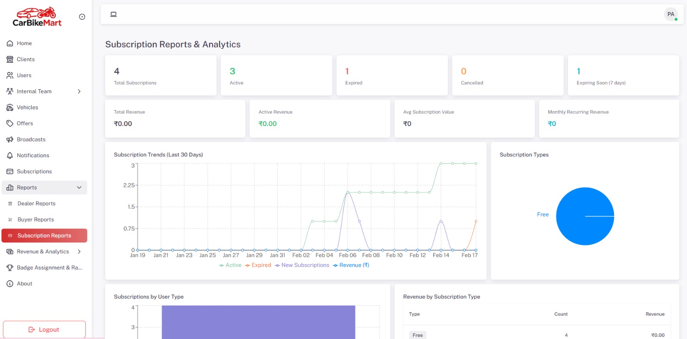Open Notifications menu item
687x339 pixels.
point(44,156)
